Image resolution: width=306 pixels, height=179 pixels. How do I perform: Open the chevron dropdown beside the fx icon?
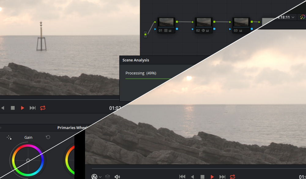(100, 177)
